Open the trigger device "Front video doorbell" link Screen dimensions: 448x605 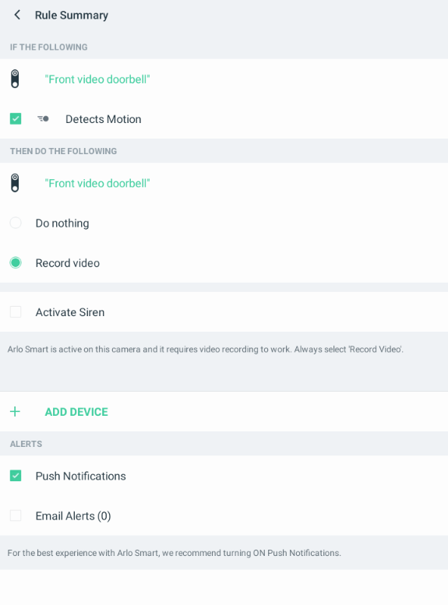[x=97, y=79]
